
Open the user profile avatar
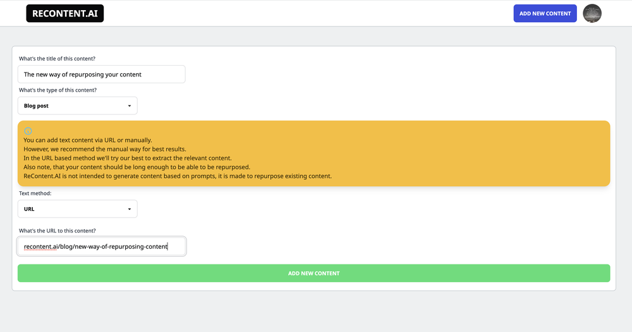[x=592, y=13]
